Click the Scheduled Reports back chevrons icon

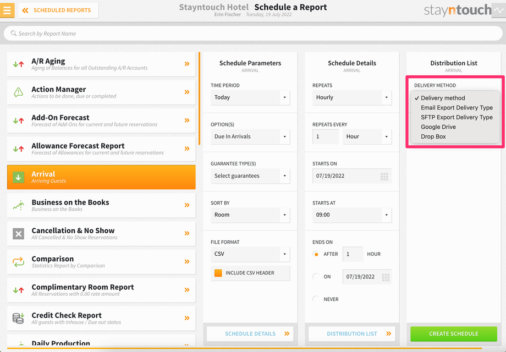pyautogui.click(x=25, y=10)
